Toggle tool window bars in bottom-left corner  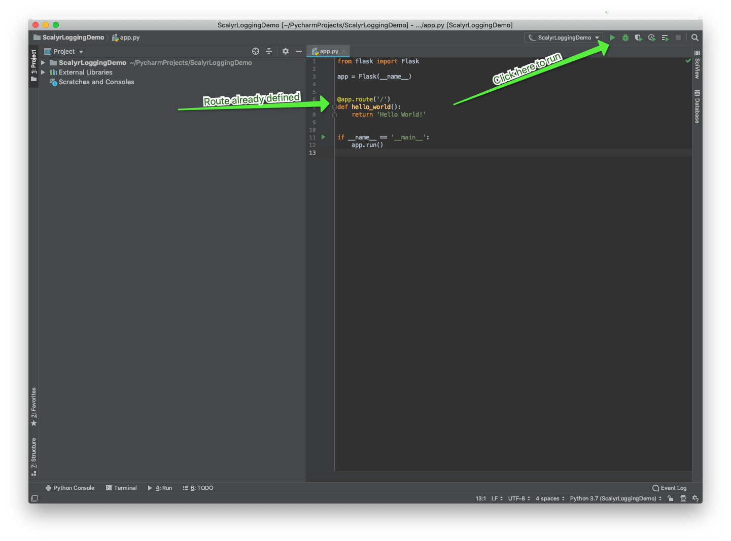coord(34,498)
